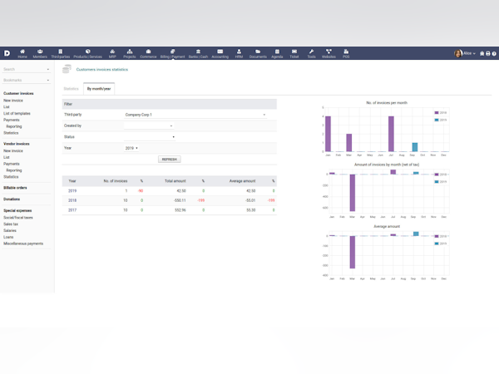Open the help icon in top bar
Screen dimensions: 499x374
pos(494,53)
